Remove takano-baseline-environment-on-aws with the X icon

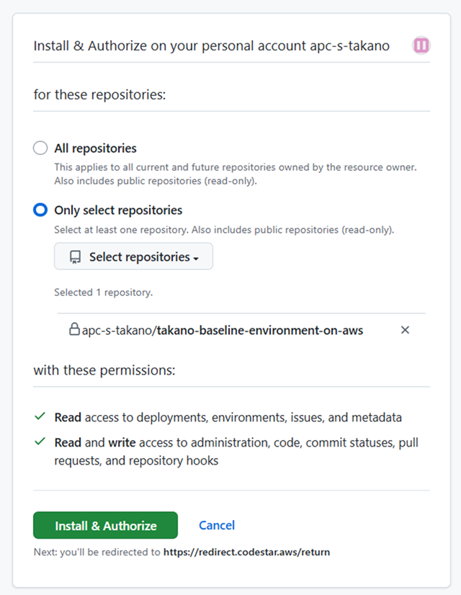click(x=405, y=330)
